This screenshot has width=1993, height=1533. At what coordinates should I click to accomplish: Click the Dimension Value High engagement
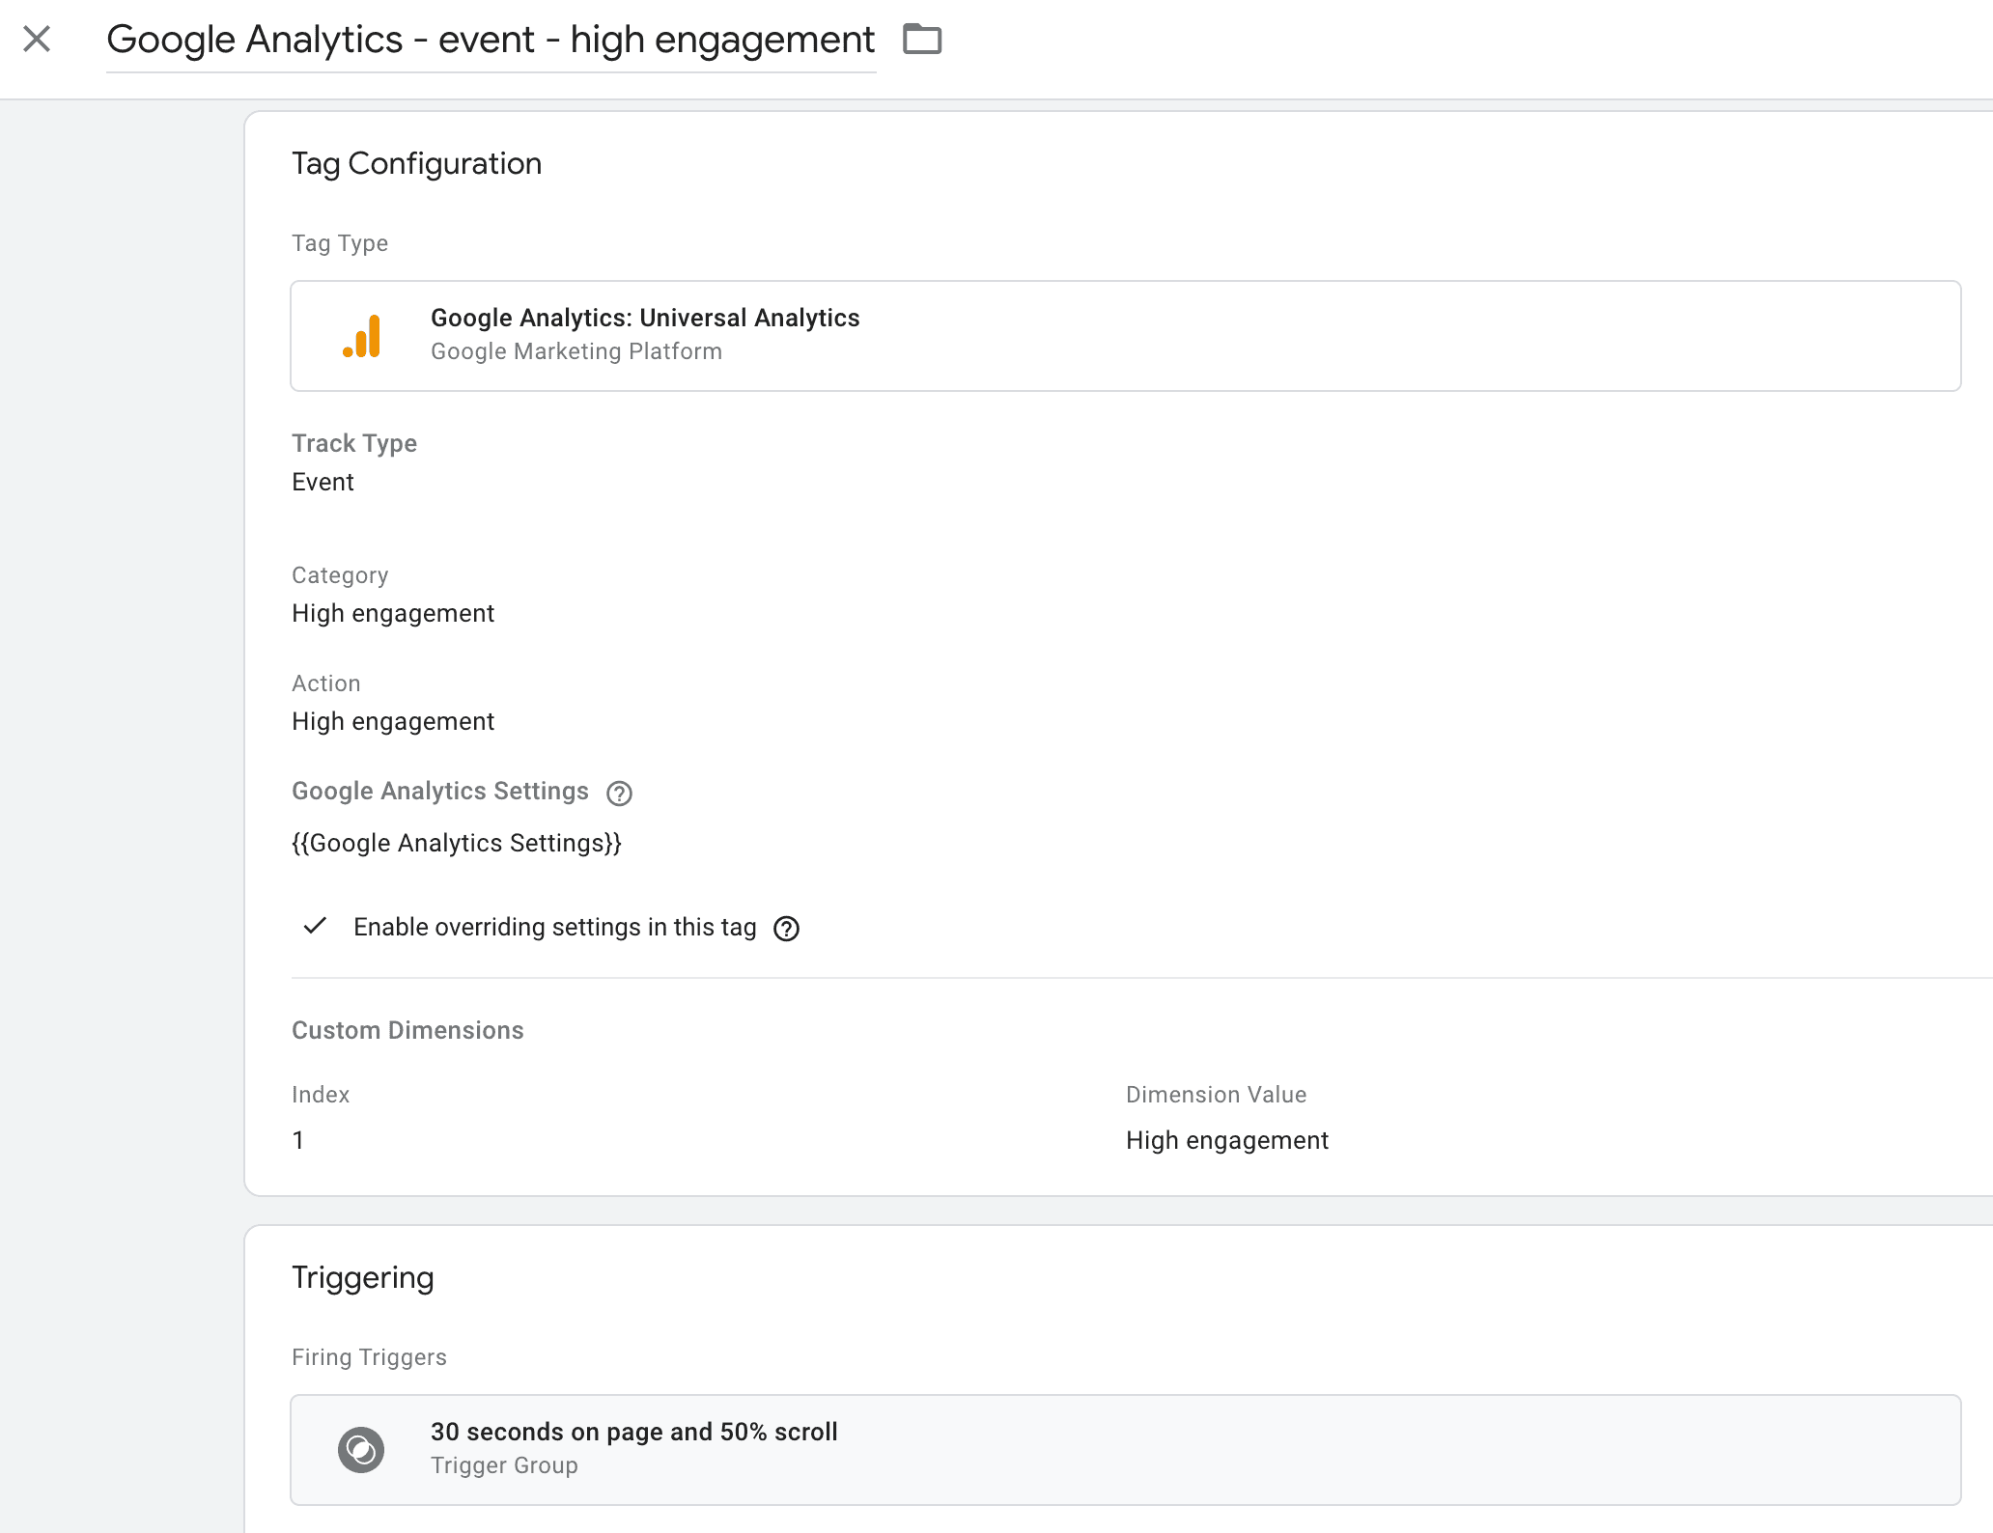pyautogui.click(x=1227, y=1141)
